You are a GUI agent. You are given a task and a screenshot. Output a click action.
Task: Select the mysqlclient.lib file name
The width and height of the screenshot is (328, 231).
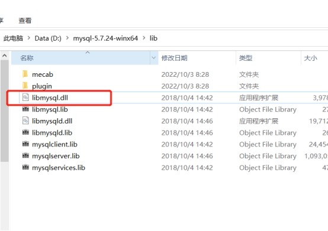[54, 145]
